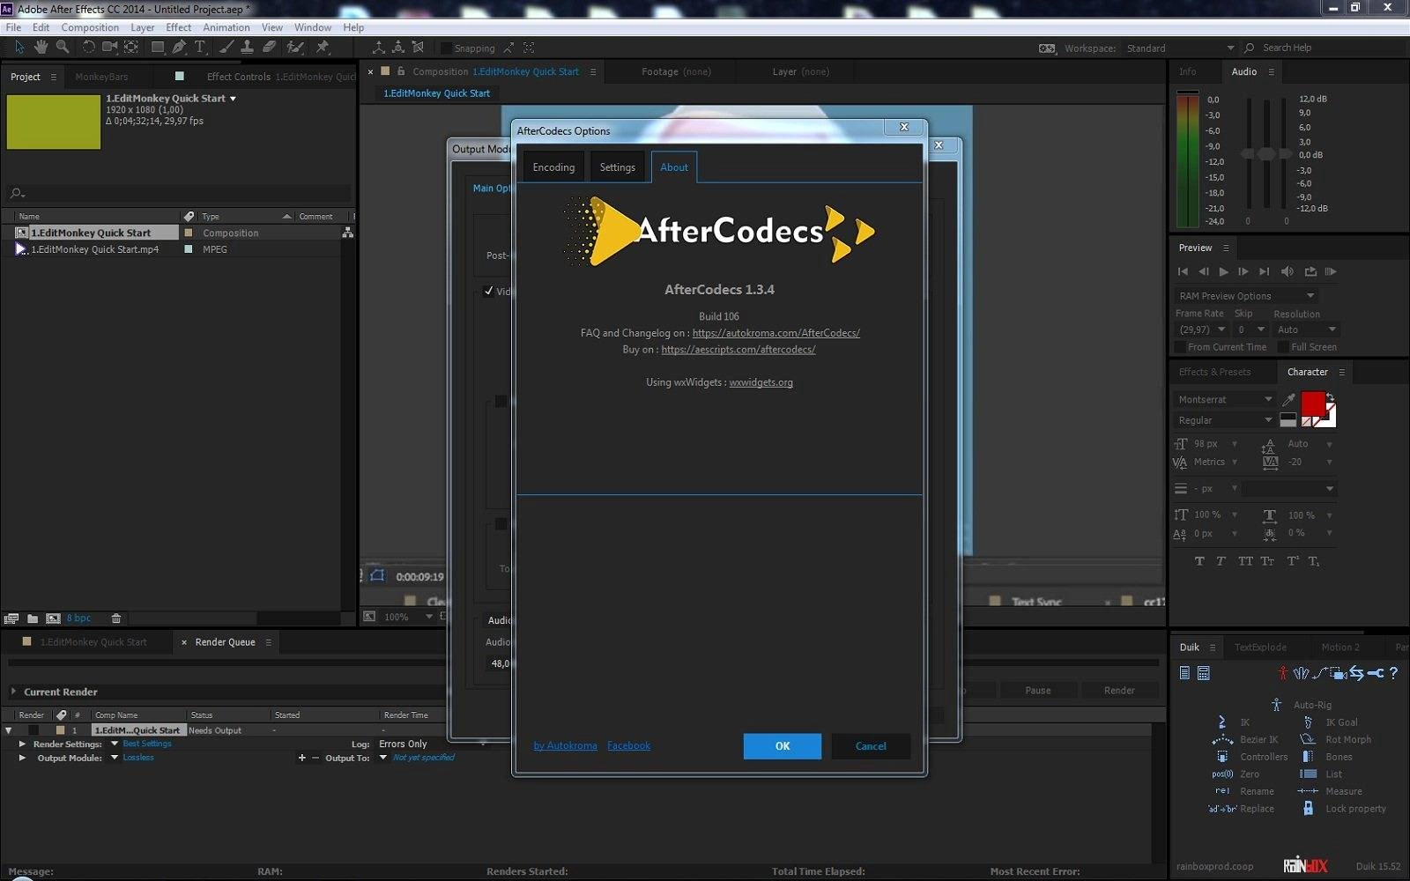Check From Current Time option
Image resolution: width=1410 pixels, height=881 pixels.
point(1180,347)
